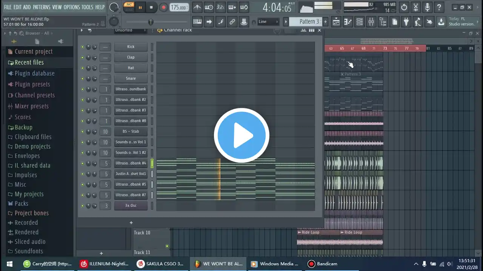Screen dimensions: 483x271
Task: Click the typing keyboard to piano icon
Action: pos(197,22)
